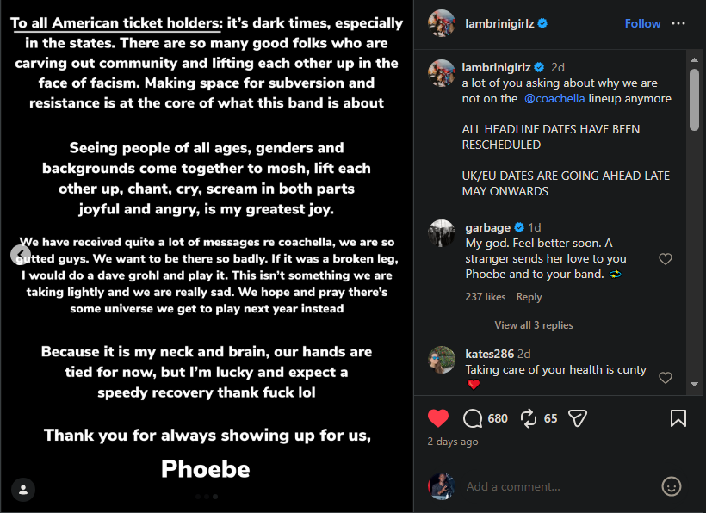View the 237 likes on garbage's comment
706x513 pixels.
click(x=486, y=297)
